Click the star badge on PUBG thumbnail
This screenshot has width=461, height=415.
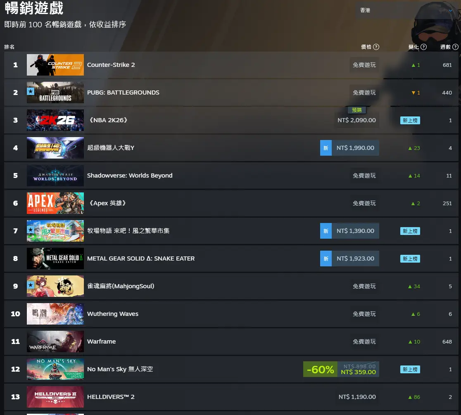31,91
